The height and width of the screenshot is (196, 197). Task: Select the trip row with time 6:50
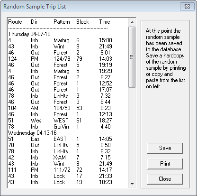tap(60, 145)
